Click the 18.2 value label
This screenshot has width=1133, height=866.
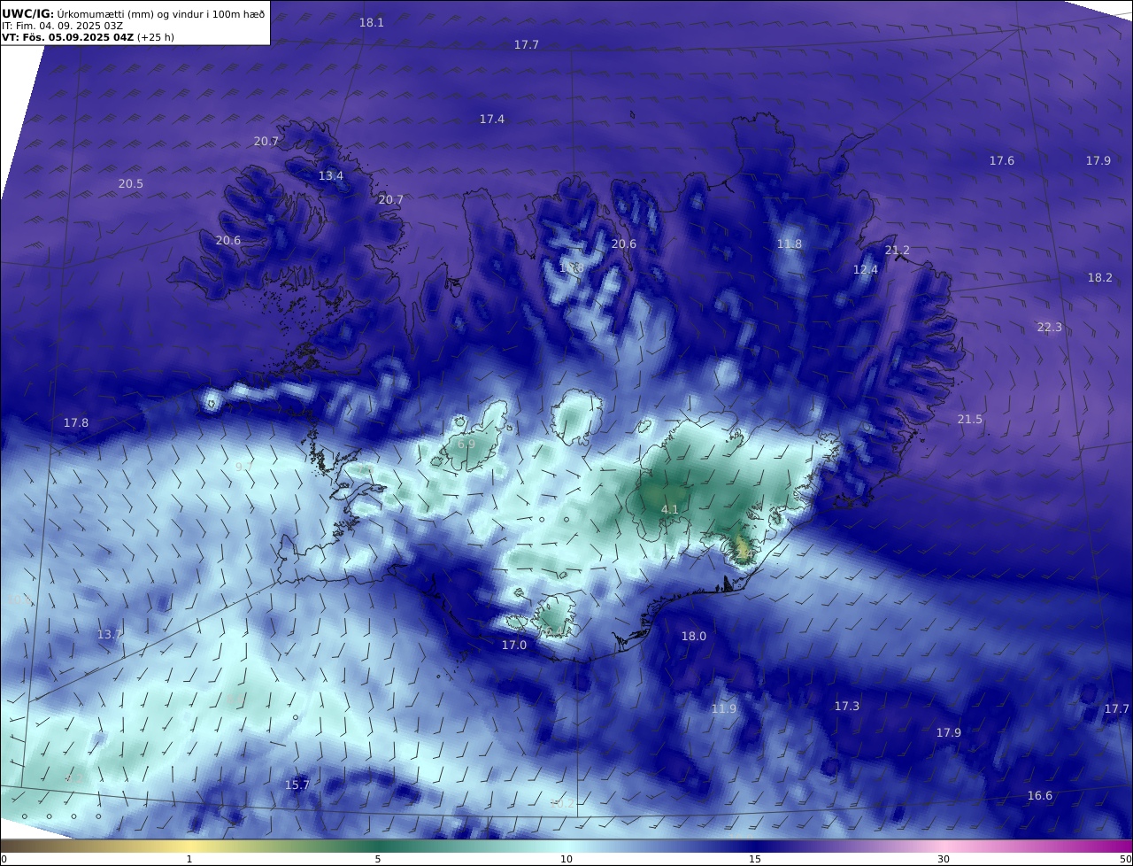(1100, 277)
